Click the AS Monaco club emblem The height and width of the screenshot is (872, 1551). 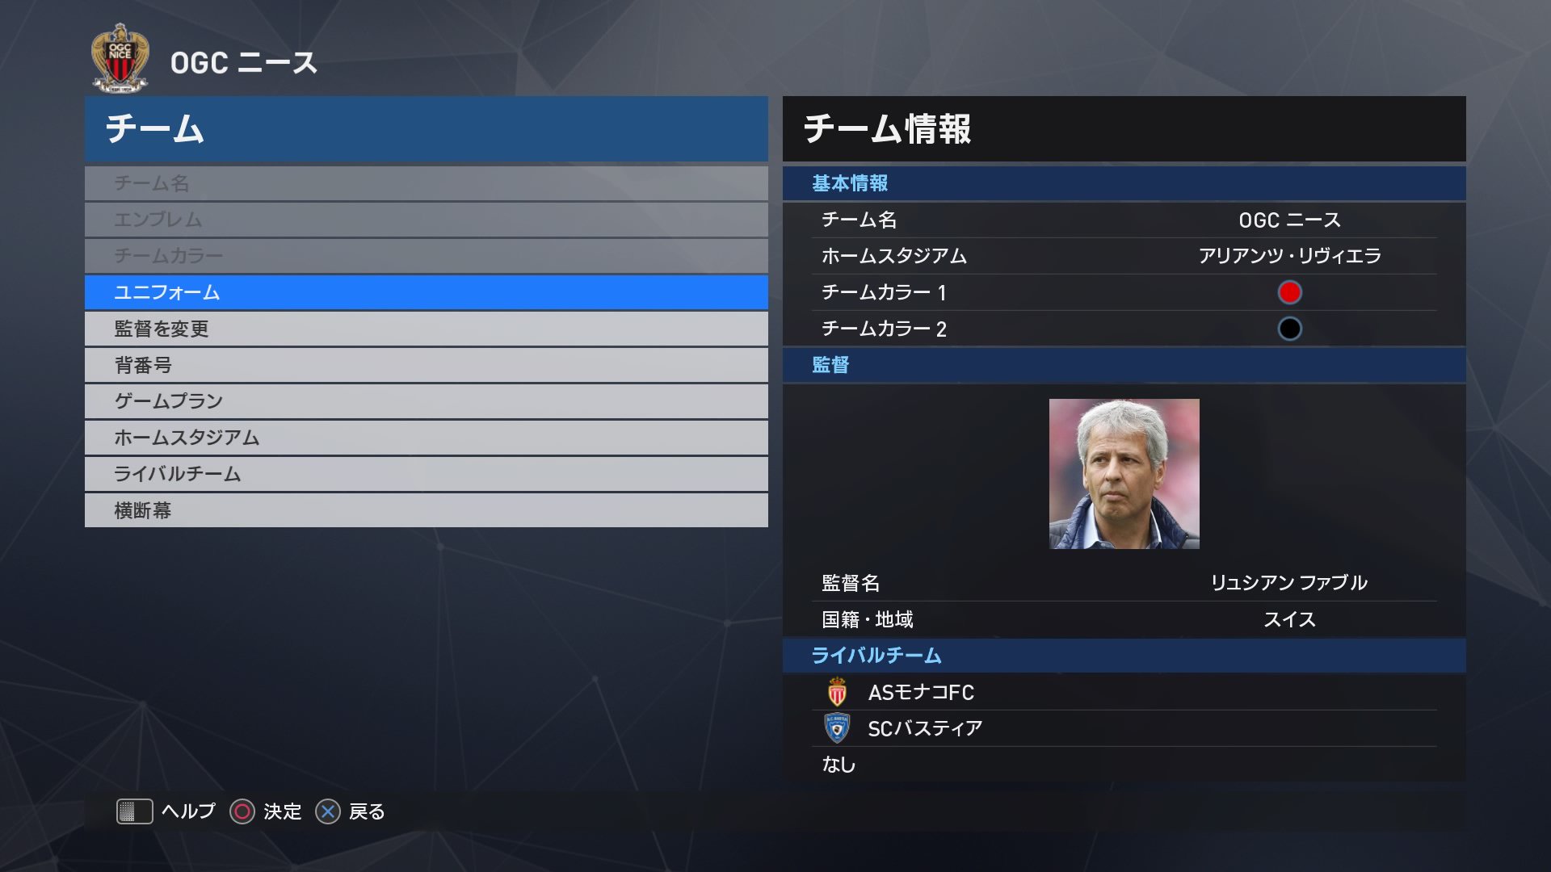tap(838, 692)
